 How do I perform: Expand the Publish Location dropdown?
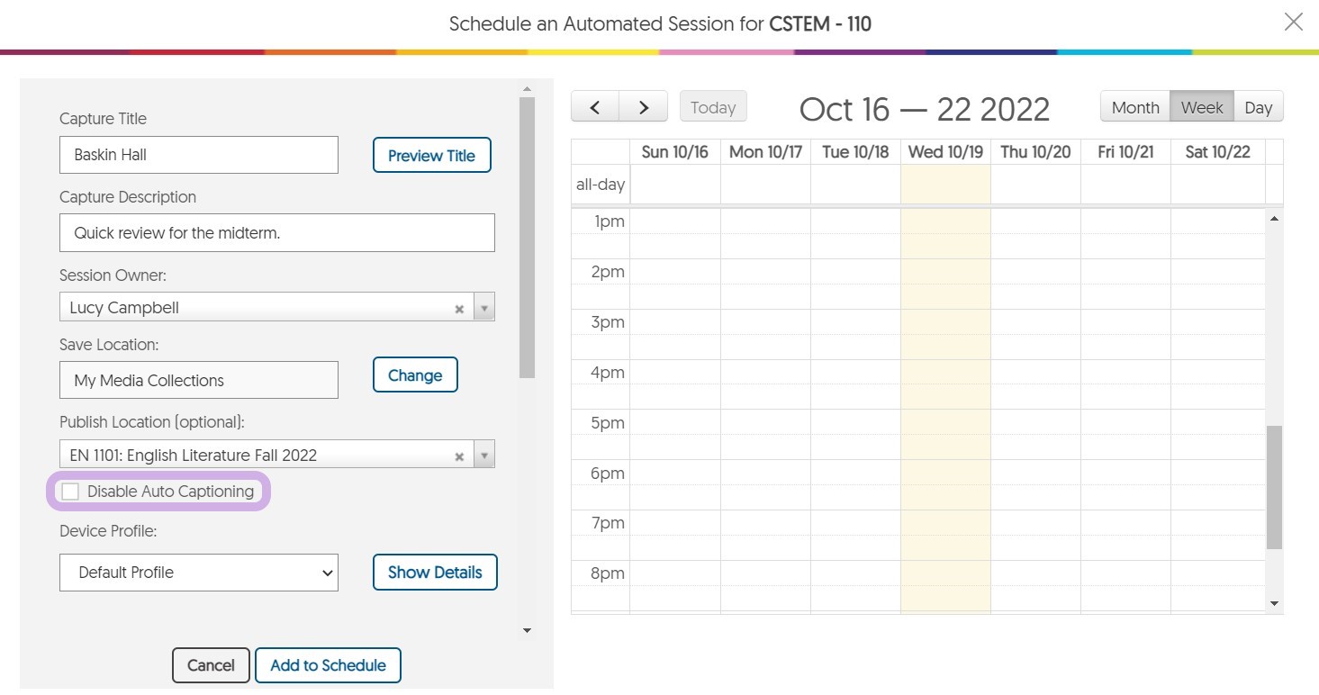click(x=484, y=456)
